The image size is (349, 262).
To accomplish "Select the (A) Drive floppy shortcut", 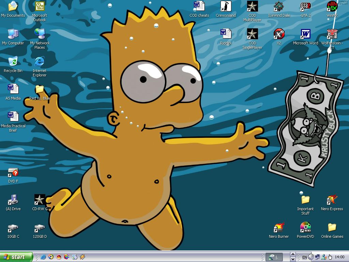I will pos(13,203).
